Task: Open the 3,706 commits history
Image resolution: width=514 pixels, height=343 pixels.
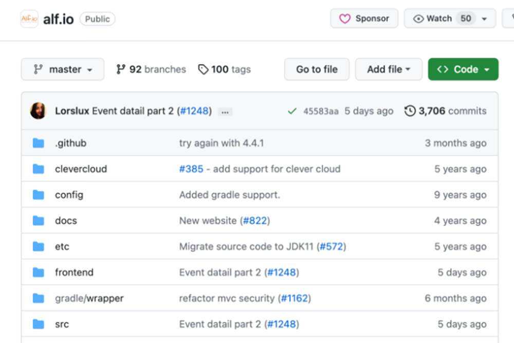Action: [445, 111]
